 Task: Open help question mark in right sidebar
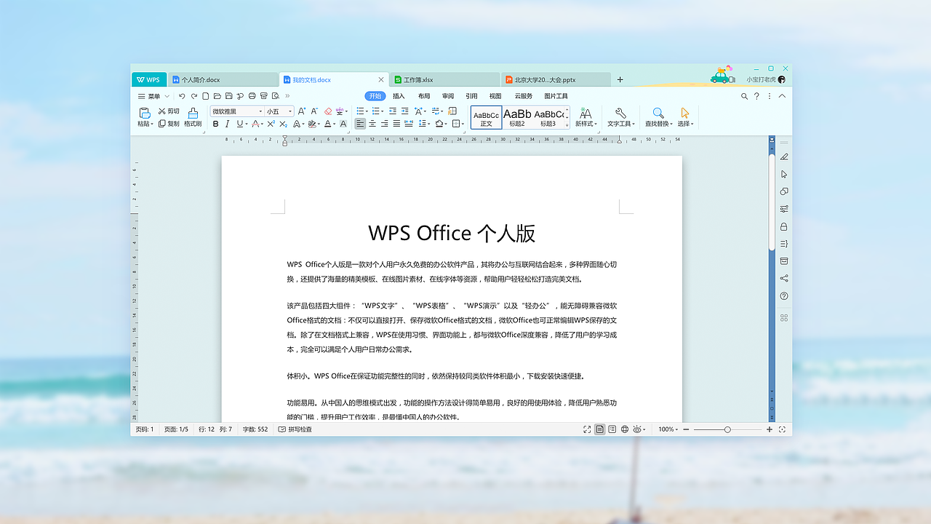pyautogui.click(x=784, y=296)
